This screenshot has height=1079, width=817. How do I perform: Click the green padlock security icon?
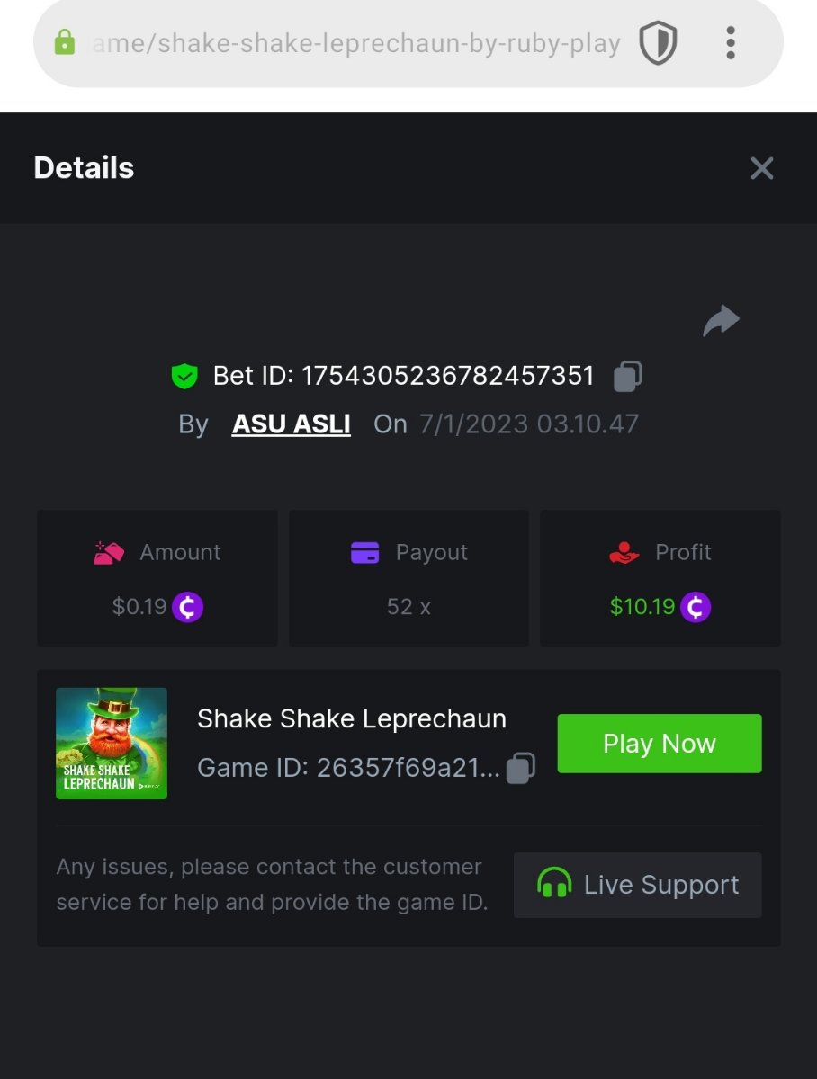[x=65, y=42]
